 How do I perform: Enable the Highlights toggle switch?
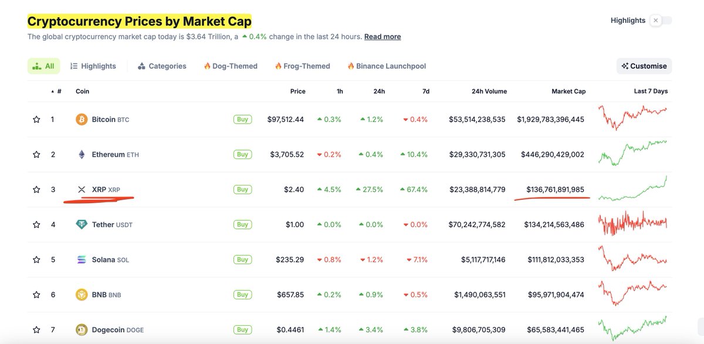(659, 20)
